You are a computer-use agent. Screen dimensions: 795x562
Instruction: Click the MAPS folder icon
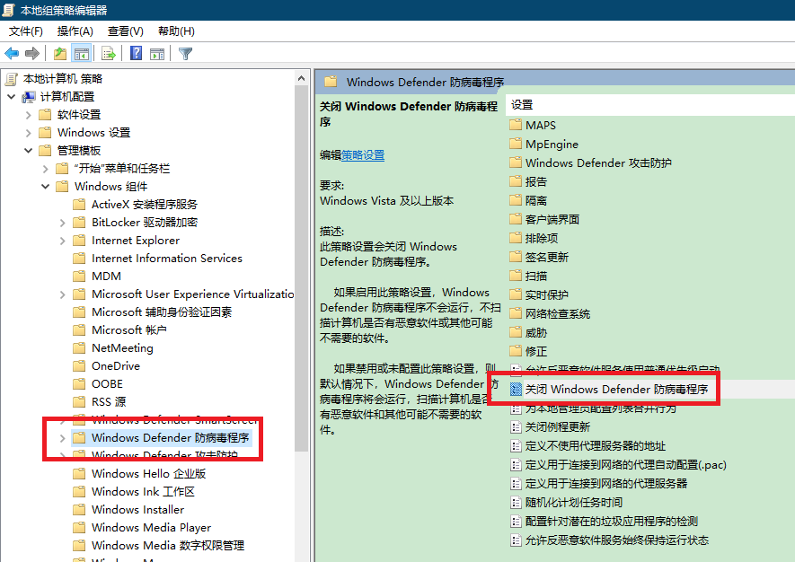tap(516, 125)
